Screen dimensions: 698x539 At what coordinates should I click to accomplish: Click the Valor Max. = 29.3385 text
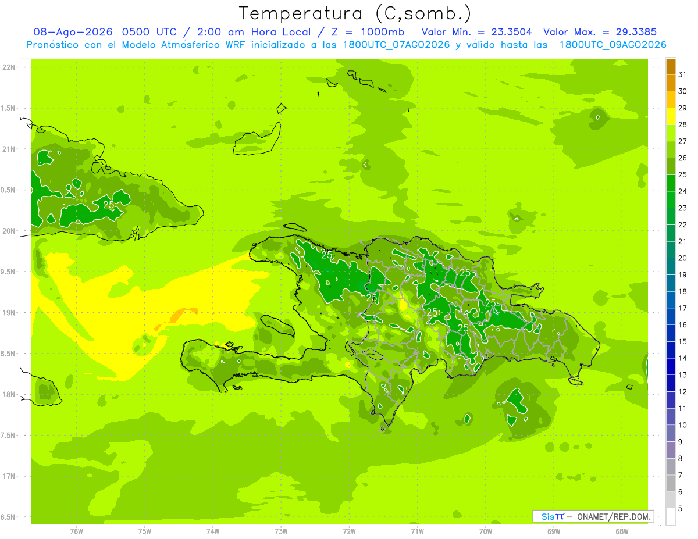600,32
